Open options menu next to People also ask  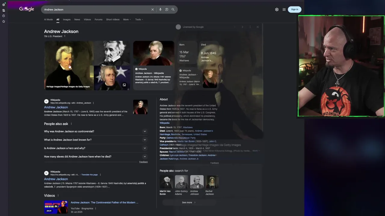[x=71, y=124]
